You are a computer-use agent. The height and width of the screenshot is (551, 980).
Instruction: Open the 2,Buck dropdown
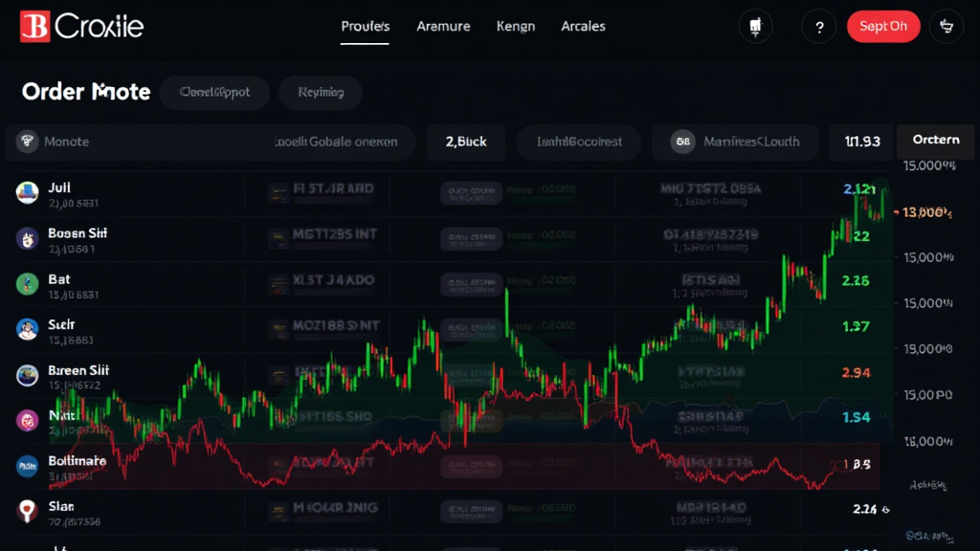click(466, 141)
